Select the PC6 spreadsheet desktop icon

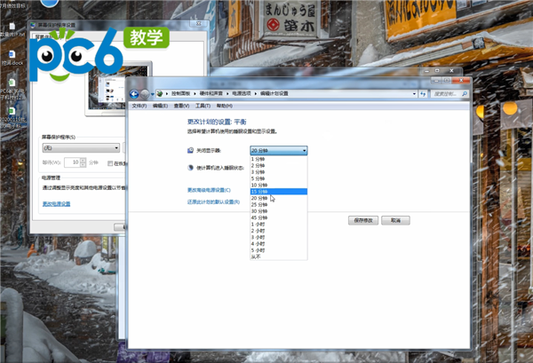pyautogui.click(x=12, y=90)
